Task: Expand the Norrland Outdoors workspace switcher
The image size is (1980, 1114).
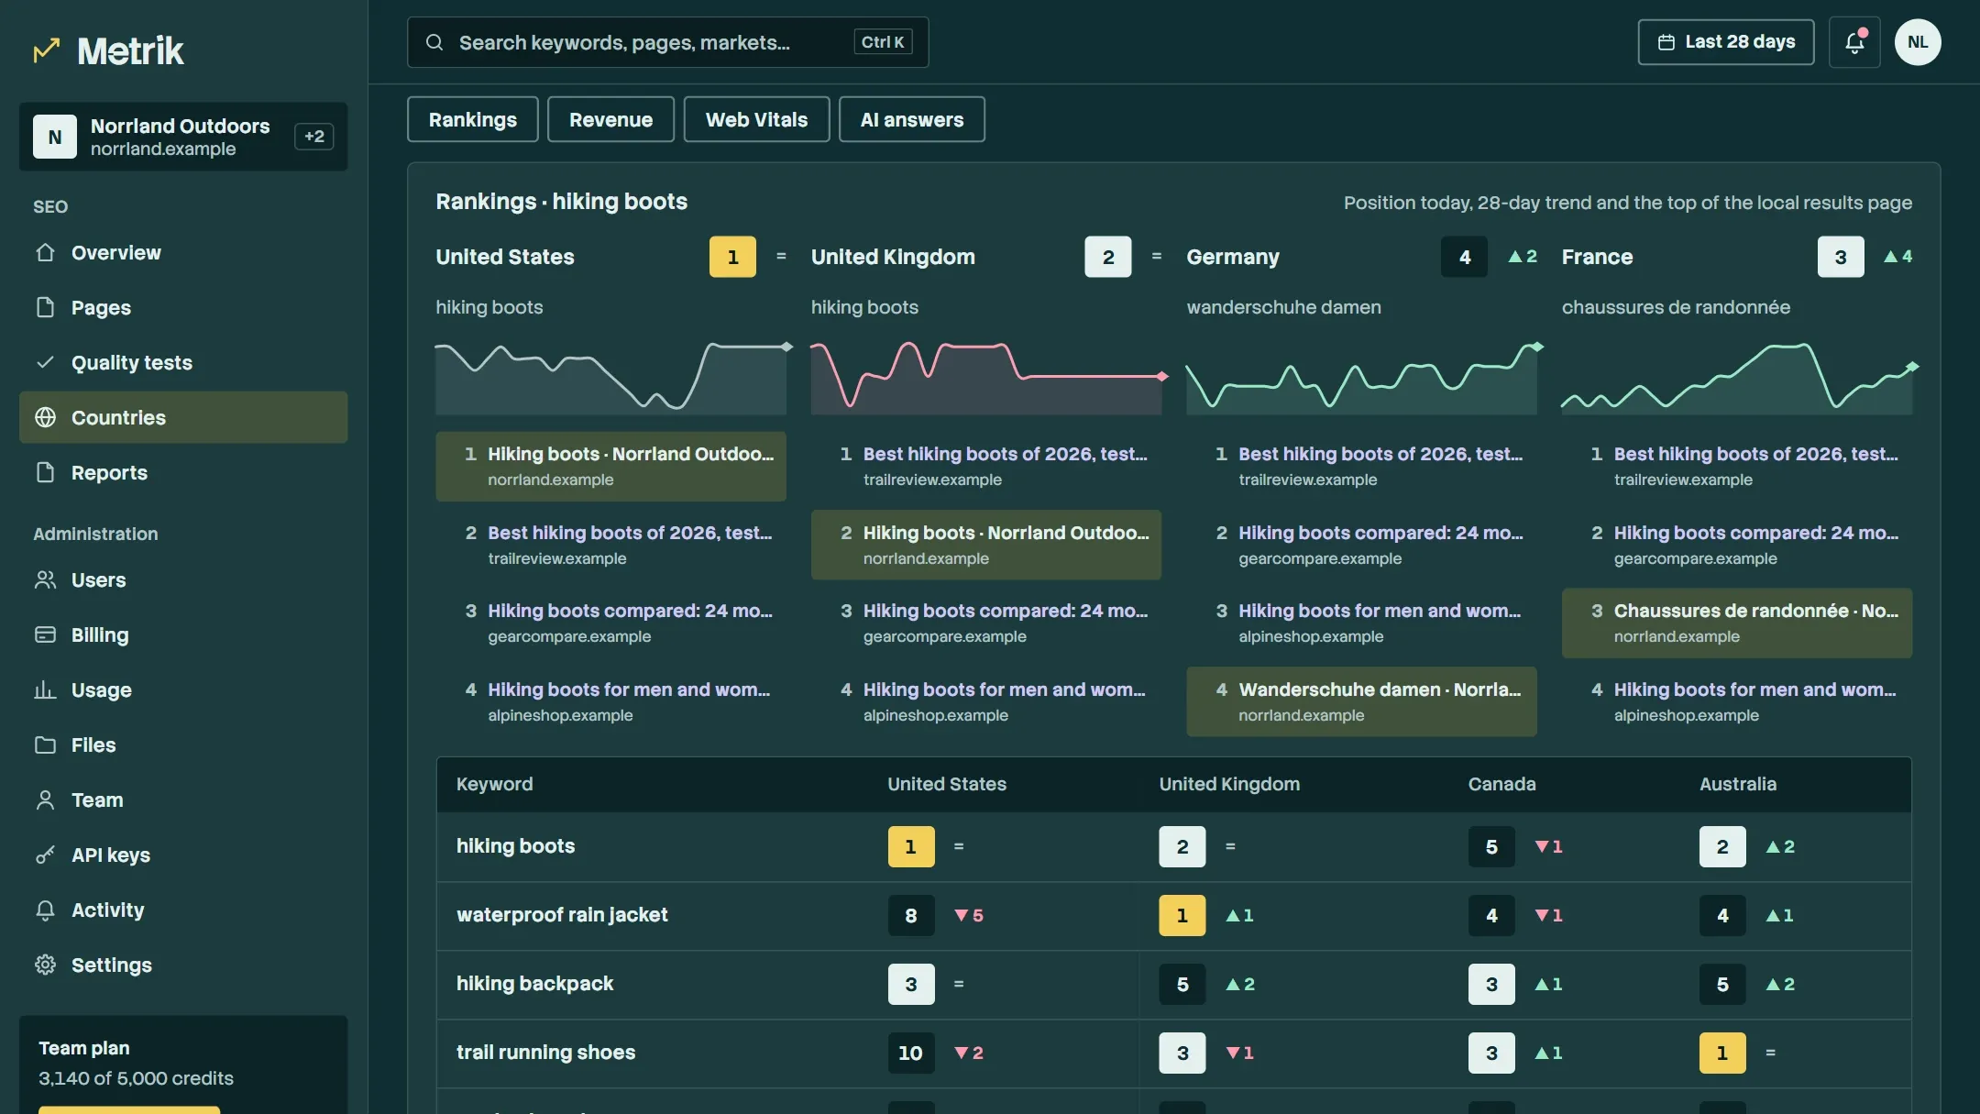Action: pos(183,137)
